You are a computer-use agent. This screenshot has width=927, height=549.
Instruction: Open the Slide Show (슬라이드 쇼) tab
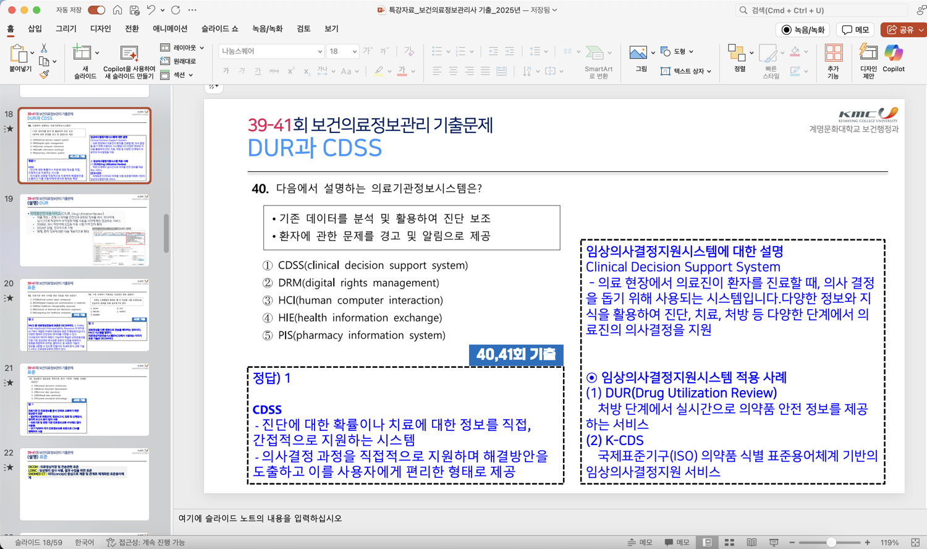click(x=219, y=28)
